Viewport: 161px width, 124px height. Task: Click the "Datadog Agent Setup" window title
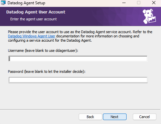(26, 3)
